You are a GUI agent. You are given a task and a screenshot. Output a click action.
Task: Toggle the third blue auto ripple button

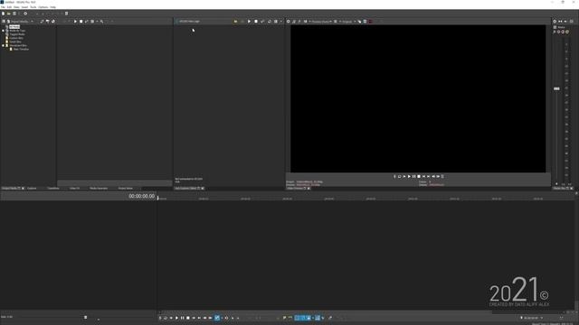tap(308, 318)
